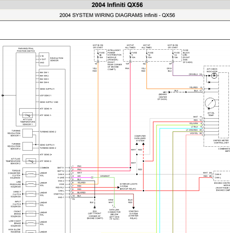Image resolution: width=230 pixels, height=233 pixels.
Task: Click the low coast brake solenoid coil symbol
Action: (31, 223)
